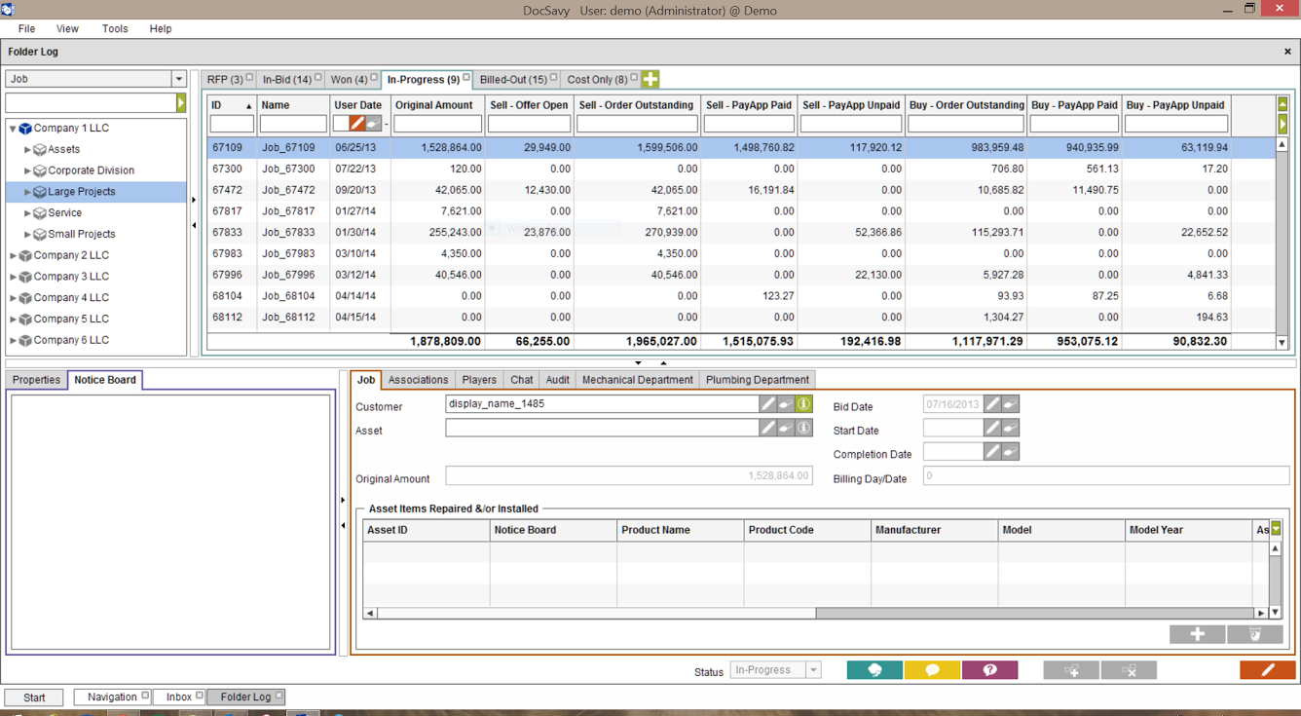Sort by Original Amount column header
This screenshot has width=1301, height=716.
(437, 105)
